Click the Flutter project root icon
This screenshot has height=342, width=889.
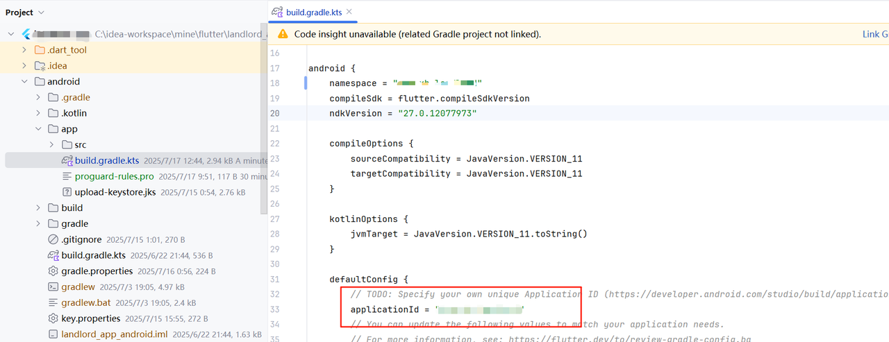(26, 34)
